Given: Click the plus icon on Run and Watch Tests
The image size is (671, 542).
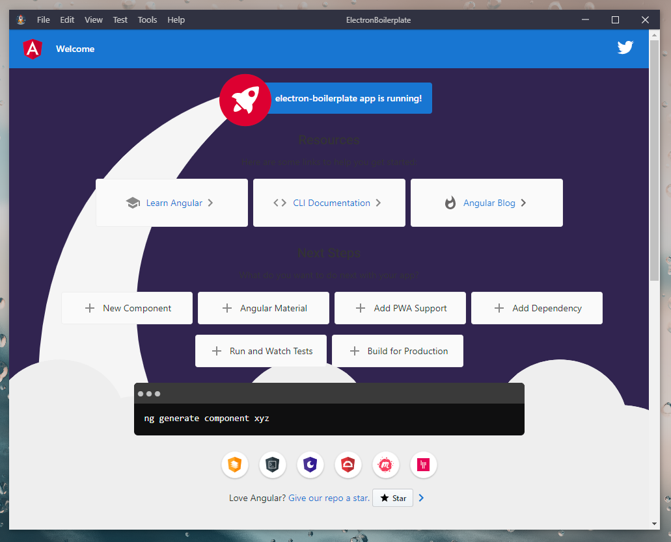Looking at the screenshot, I should click(217, 351).
